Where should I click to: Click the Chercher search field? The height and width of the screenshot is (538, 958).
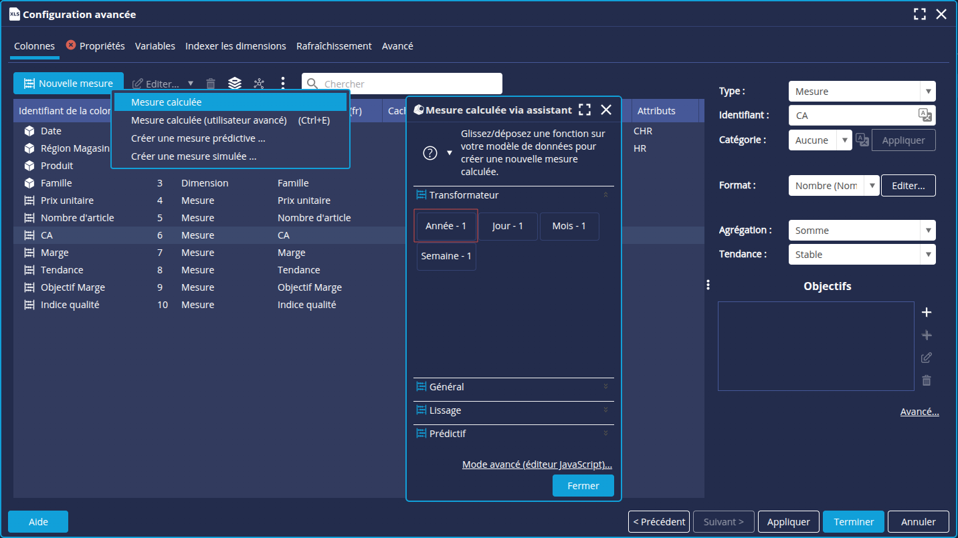pos(408,84)
